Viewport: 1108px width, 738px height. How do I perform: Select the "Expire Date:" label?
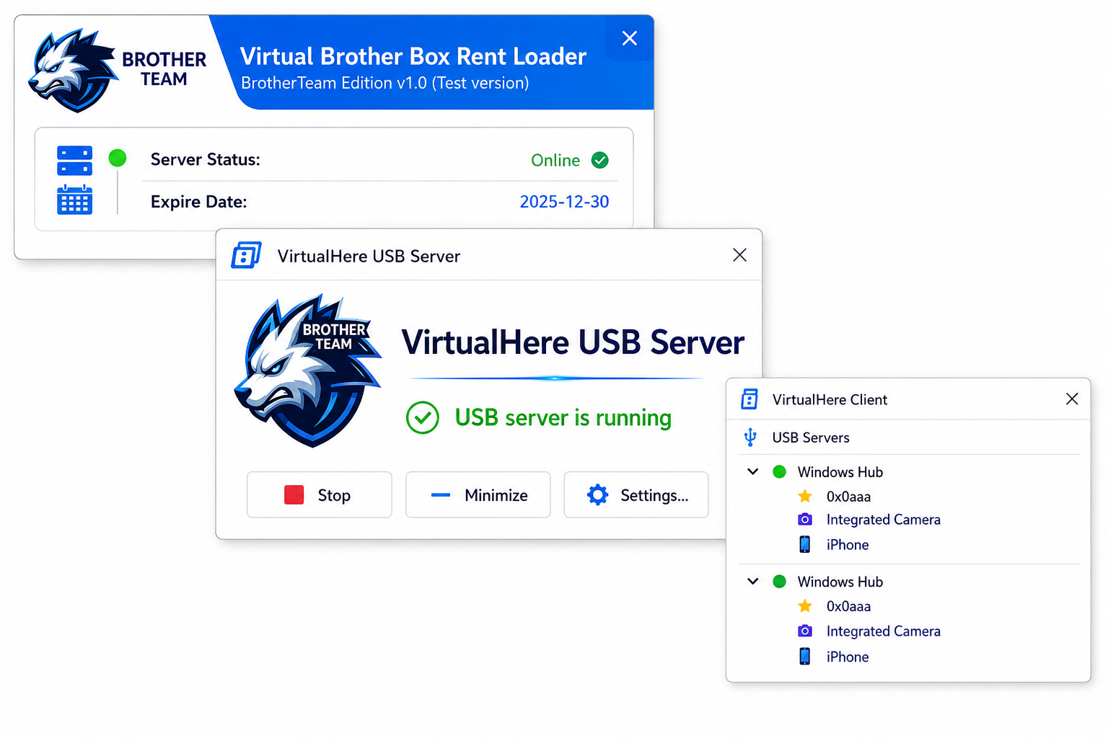pyautogui.click(x=199, y=202)
